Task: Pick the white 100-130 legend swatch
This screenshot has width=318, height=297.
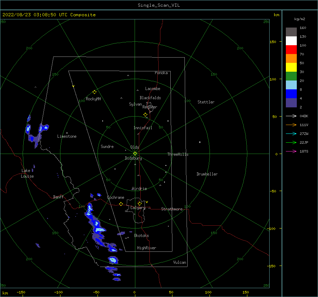Action: (x=291, y=41)
